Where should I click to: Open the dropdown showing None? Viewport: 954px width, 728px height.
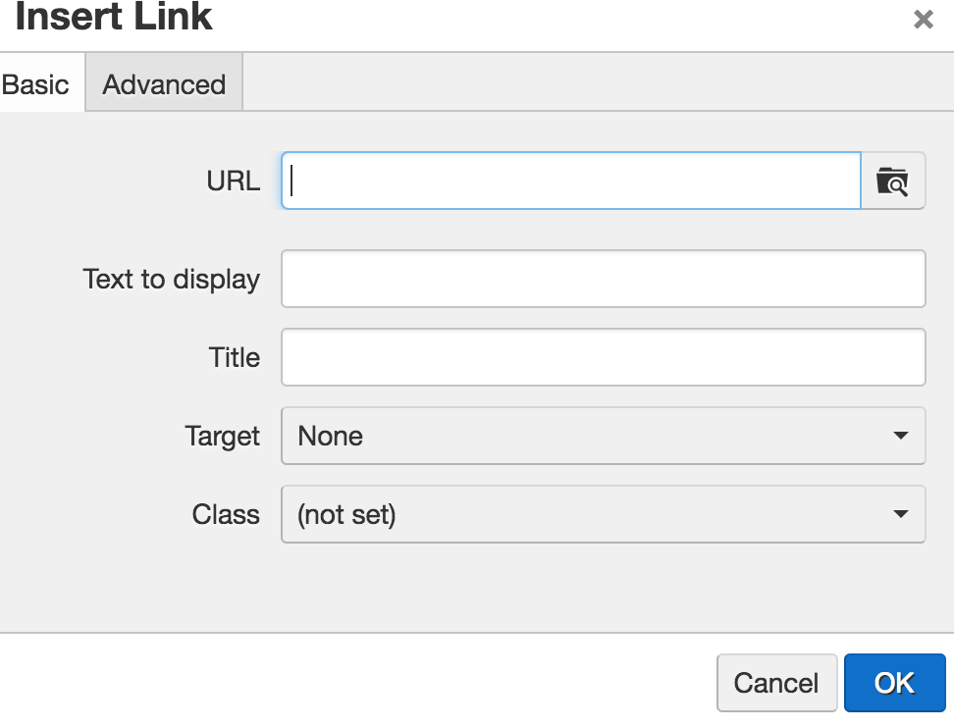click(x=603, y=436)
